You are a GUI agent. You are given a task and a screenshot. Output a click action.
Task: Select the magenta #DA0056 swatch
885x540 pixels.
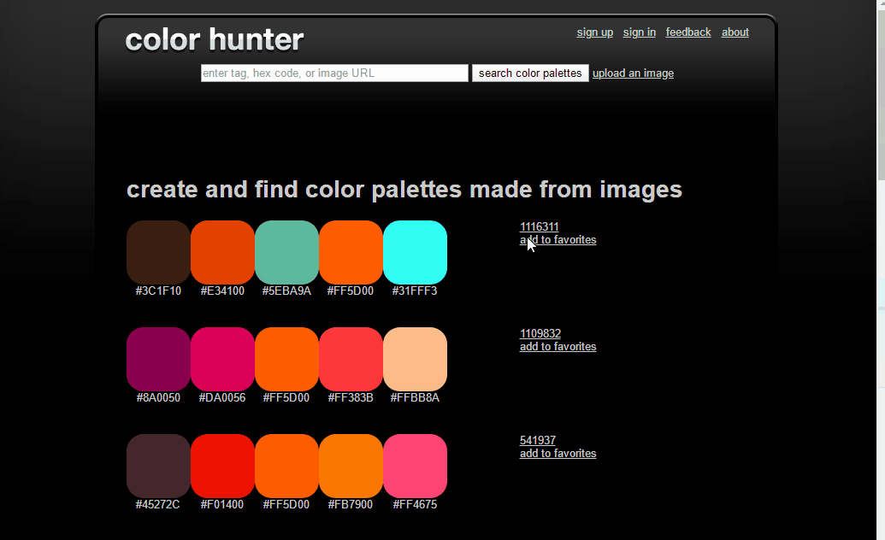click(222, 359)
